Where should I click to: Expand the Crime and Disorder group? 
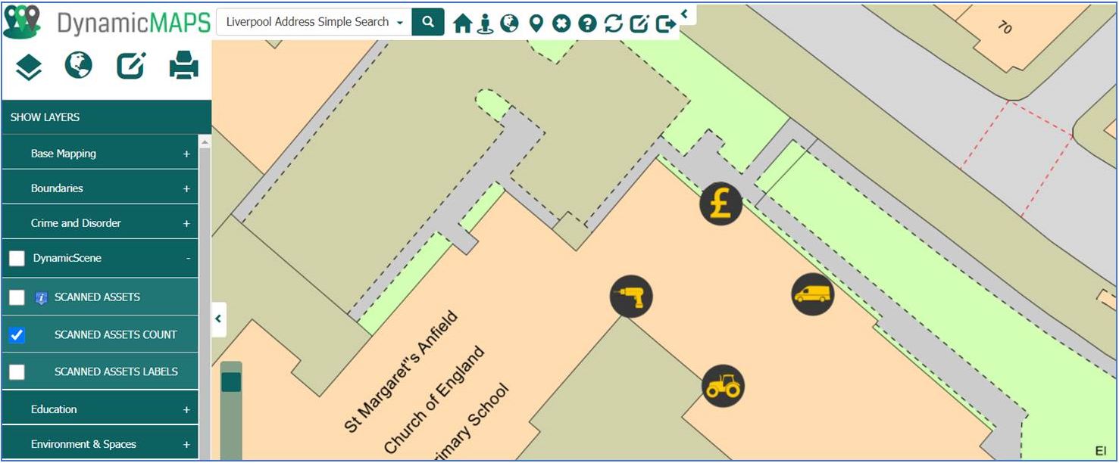coord(186,223)
